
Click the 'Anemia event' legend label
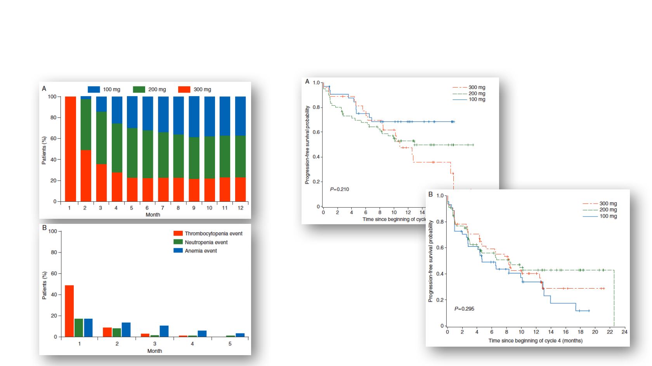201,251
